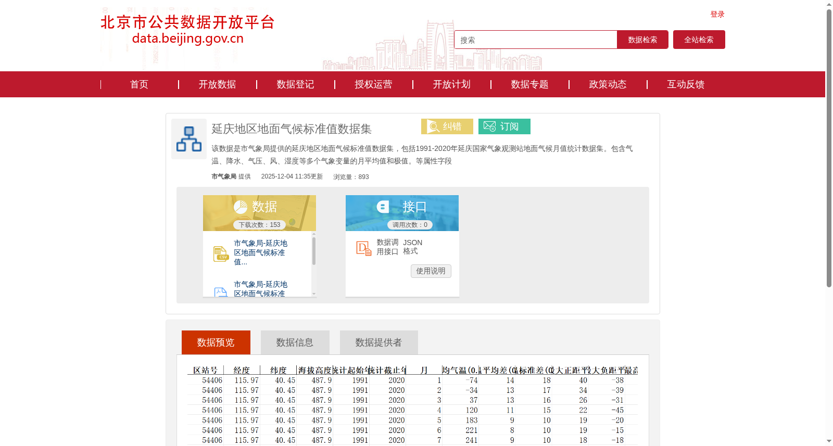Image resolution: width=833 pixels, height=446 pixels.
Task: Click the envelope icon on 订阅 button
Action: pos(489,126)
